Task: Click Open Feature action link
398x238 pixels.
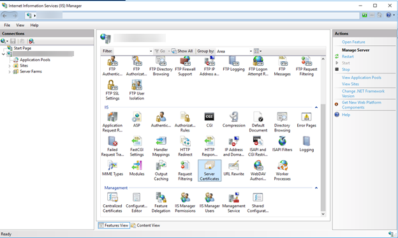Action: (353, 42)
